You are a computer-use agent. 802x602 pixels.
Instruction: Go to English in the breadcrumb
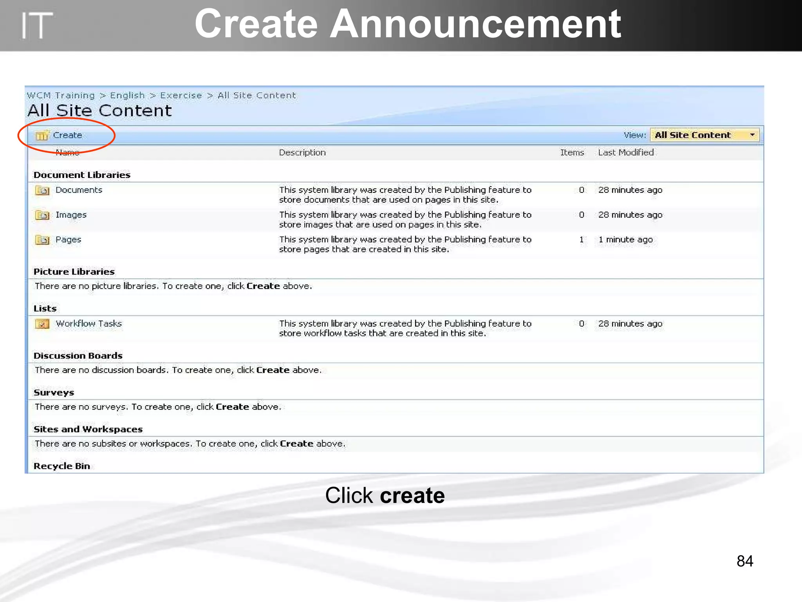pyautogui.click(x=127, y=96)
